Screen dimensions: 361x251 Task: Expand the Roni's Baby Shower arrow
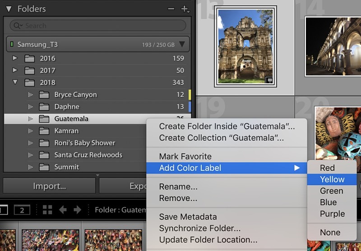tap(30, 143)
